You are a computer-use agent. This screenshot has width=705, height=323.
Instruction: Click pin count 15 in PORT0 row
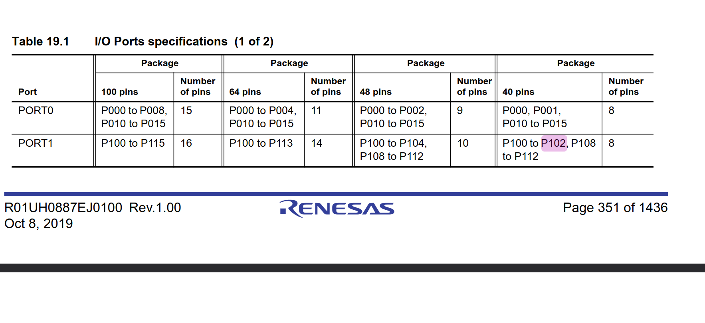click(186, 110)
